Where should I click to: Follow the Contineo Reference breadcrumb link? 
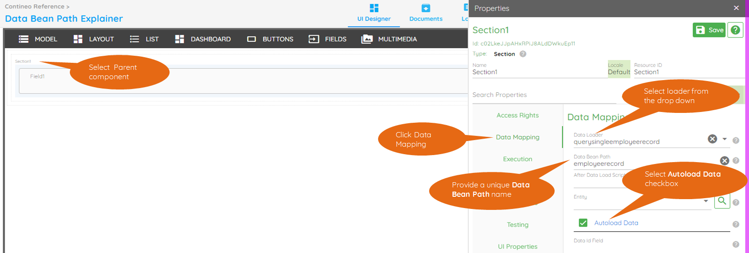35,7
